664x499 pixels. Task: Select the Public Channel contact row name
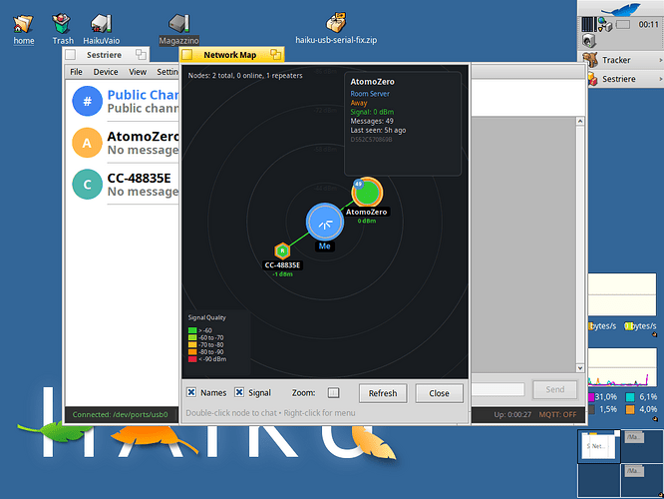[143, 95]
